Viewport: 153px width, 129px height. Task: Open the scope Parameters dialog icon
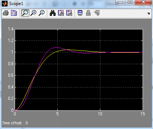14,13
